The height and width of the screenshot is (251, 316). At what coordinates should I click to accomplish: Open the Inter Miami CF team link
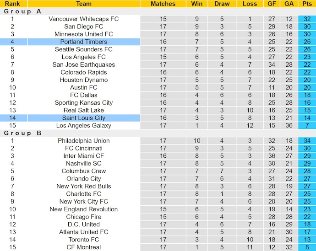pos(83,156)
